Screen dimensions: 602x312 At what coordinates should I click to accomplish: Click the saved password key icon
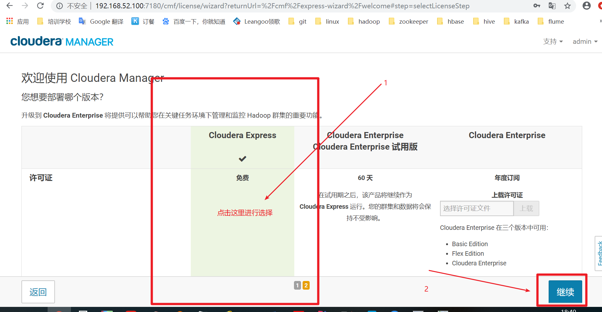point(537,6)
